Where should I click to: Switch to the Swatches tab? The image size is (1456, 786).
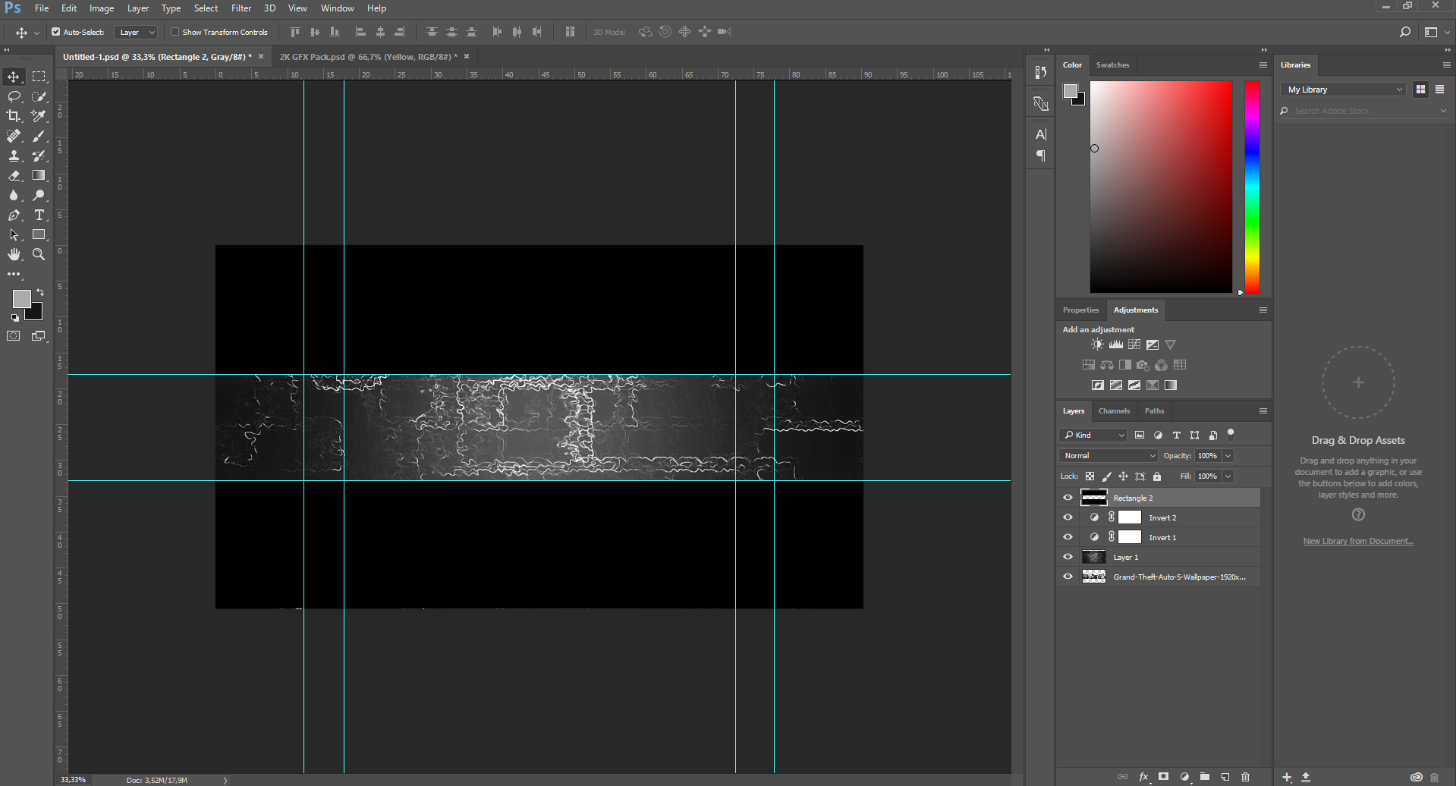click(x=1112, y=64)
